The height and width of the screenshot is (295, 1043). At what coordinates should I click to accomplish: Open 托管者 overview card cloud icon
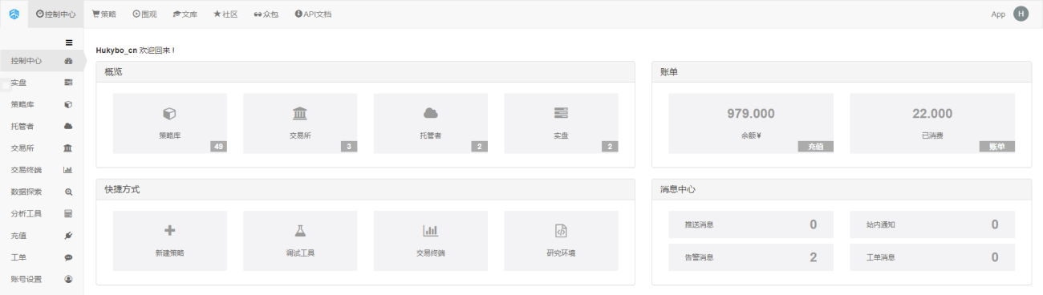pyautogui.click(x=431, y=114)
